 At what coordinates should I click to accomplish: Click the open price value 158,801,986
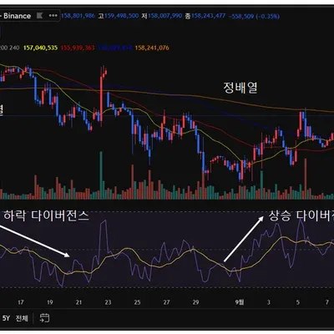(78, 16)
